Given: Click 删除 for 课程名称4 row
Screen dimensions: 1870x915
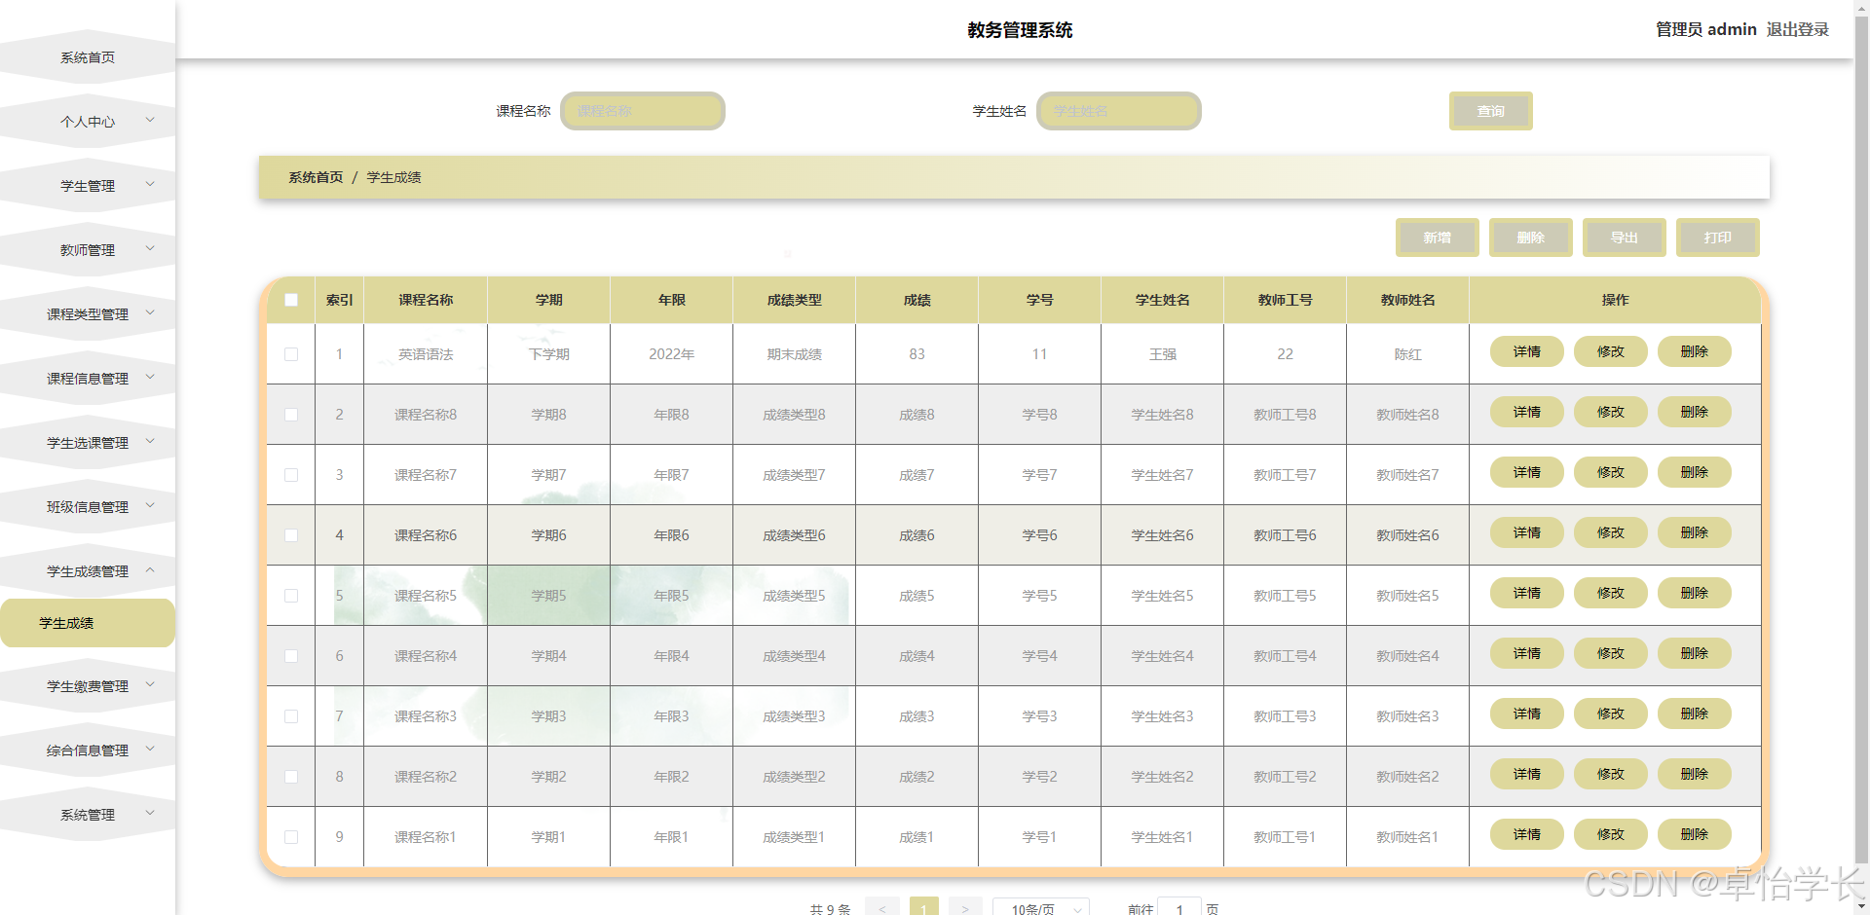Looking at the screenshot, I should (x=1694, y=653).
